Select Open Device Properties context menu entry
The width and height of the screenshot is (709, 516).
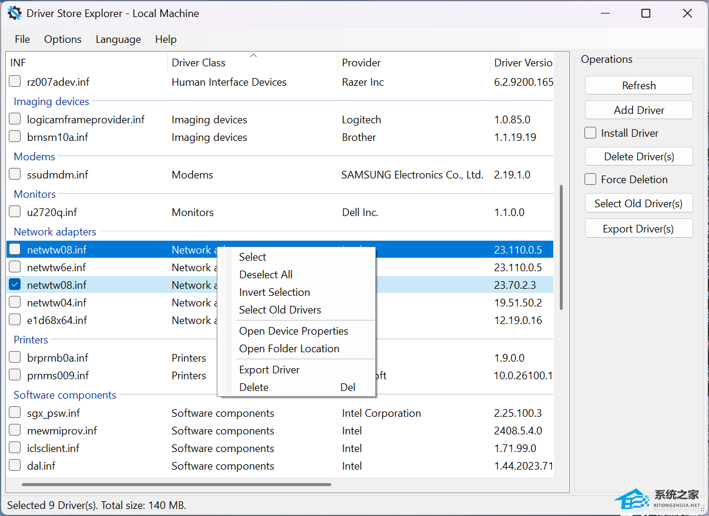click(x=293, y=331)
